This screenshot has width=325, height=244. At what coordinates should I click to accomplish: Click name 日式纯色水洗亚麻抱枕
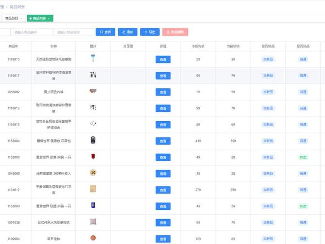54,222
